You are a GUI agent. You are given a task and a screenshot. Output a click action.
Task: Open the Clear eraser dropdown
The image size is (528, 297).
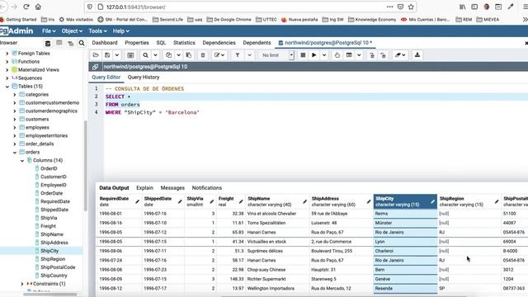point(400,55)
